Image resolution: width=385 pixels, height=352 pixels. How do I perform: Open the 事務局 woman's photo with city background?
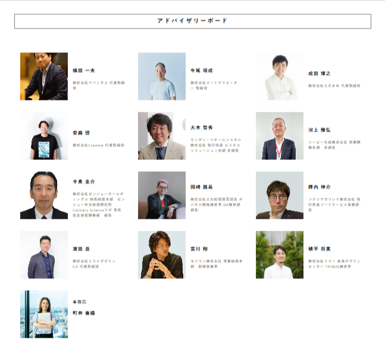[x=44, y=314]
